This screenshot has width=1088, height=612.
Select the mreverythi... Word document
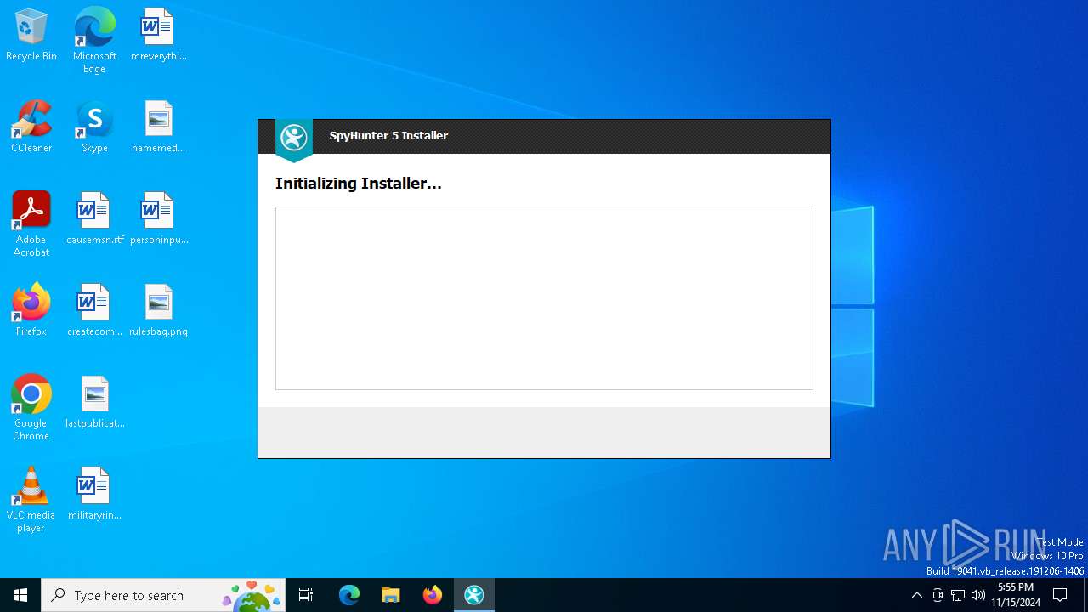(x=158, y=36)
